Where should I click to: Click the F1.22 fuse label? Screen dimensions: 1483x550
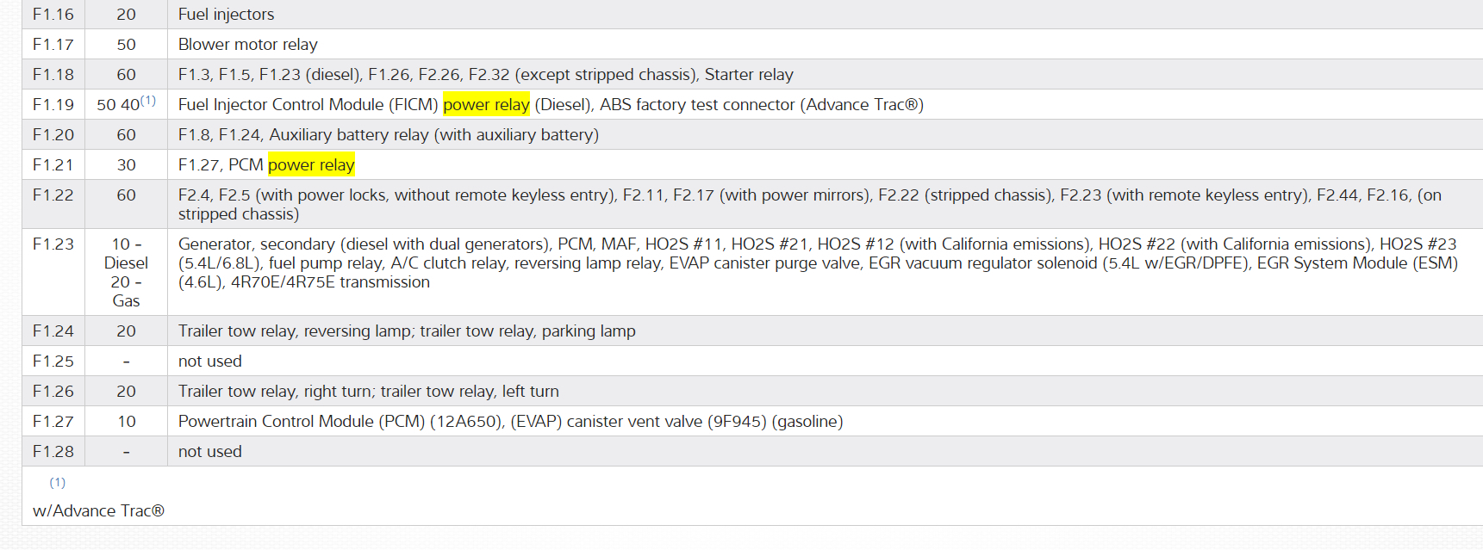(x=53, y=195)
